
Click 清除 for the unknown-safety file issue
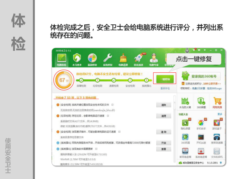[164, 105]
